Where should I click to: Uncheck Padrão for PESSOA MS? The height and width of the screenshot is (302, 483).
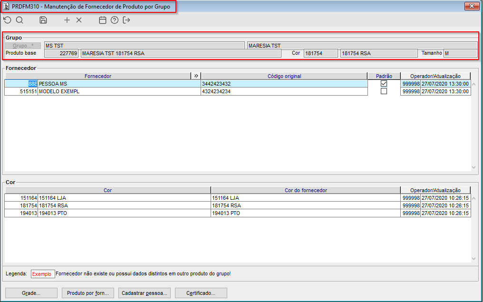click(x=384, y=84)
